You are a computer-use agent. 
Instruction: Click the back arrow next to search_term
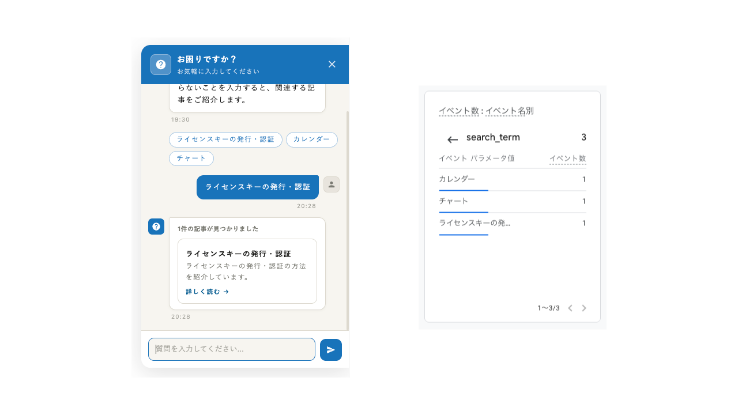click(x=452, y=138)
